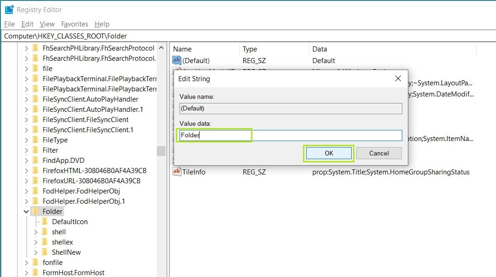Expand the FormHost.FormHost key
This screenshot has height=277, width=496.
tap(26, 272)
